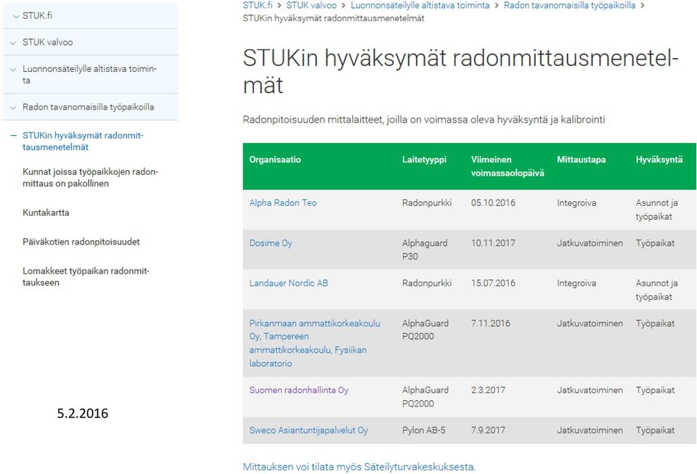Follow the Mittauksen voi tilata myös Säteilyturvakeskuksesta link
The width and height of the screenshot is (697, 474).
click(359, 467)
